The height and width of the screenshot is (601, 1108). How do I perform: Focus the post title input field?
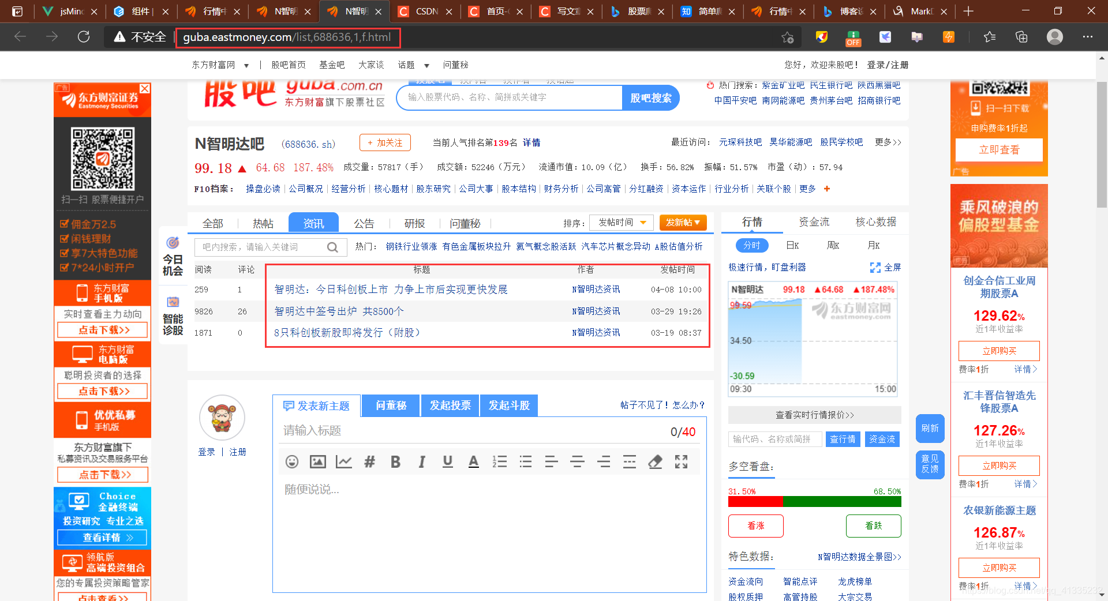(473, 431)
